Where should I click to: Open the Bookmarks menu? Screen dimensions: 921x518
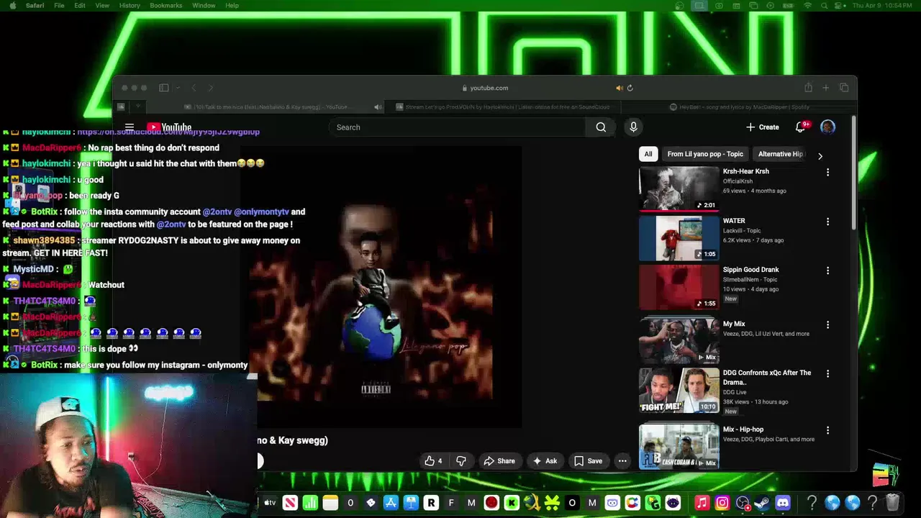166,5
